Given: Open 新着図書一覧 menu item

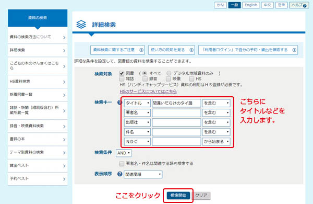Looking at the screenshot, I should [x=38, y=95].
